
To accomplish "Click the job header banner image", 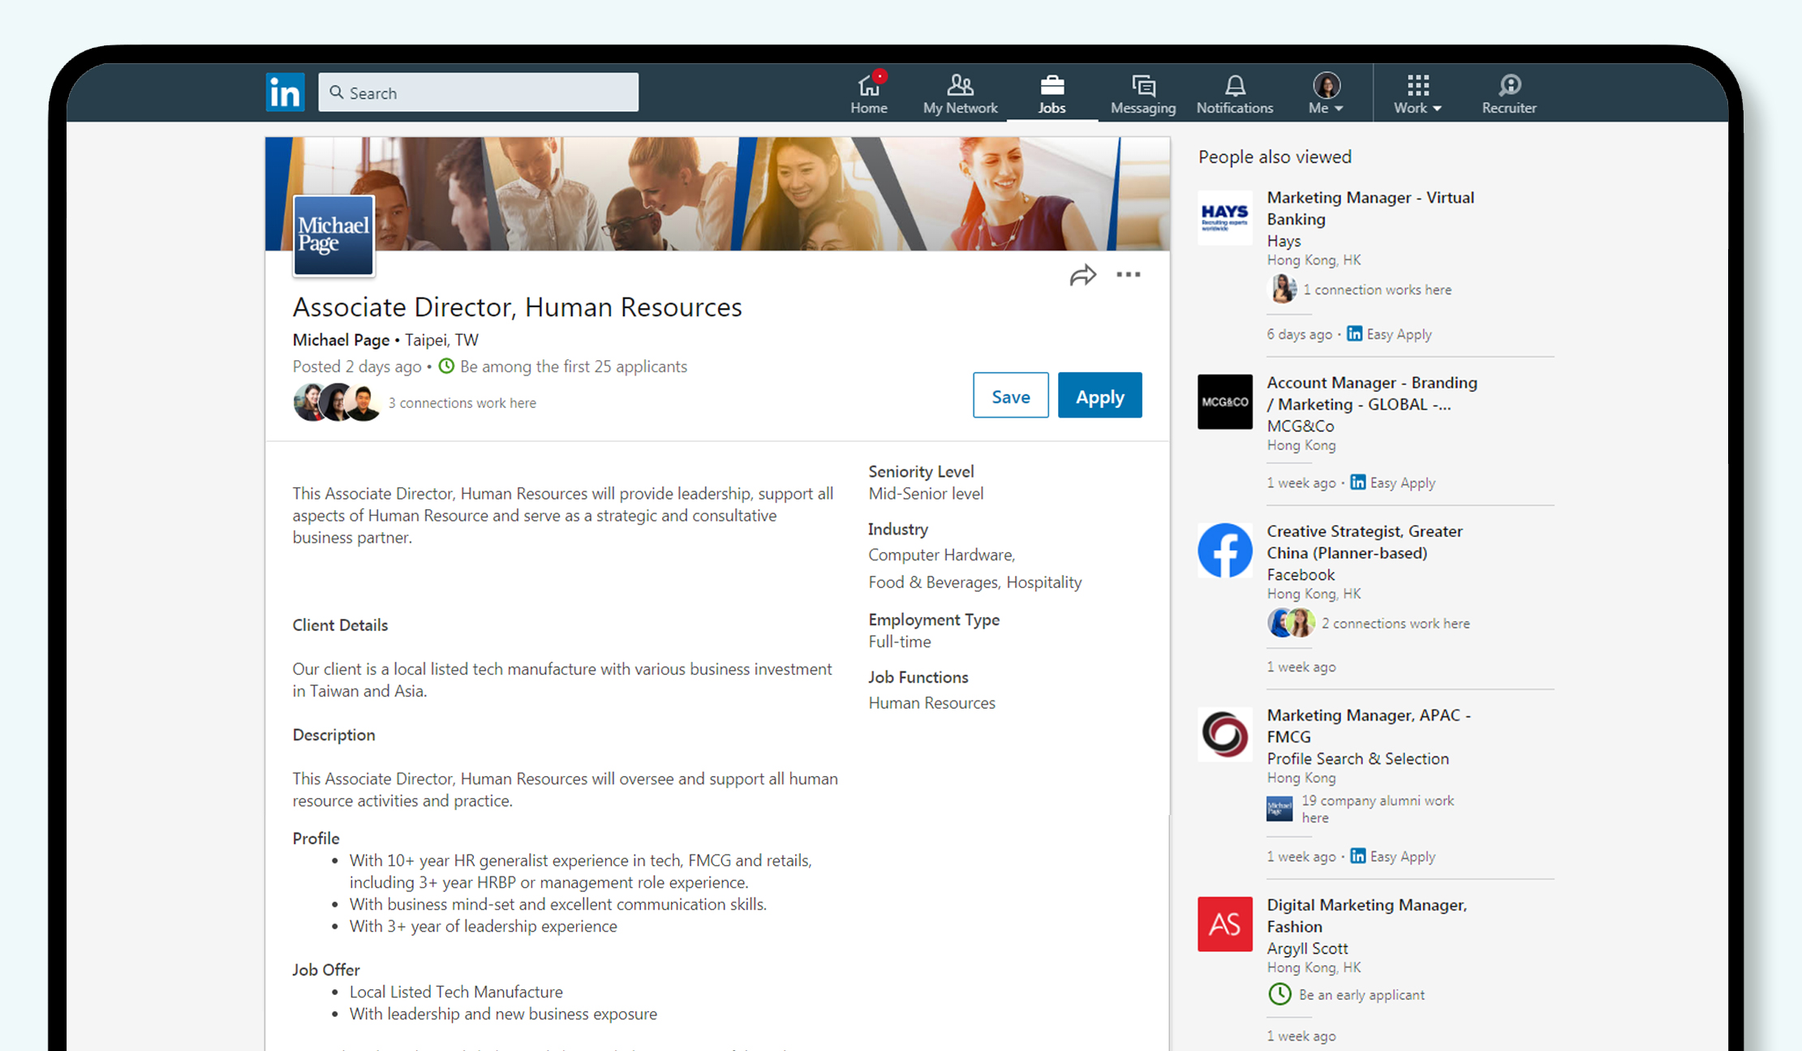I will (x=717, y=194).
